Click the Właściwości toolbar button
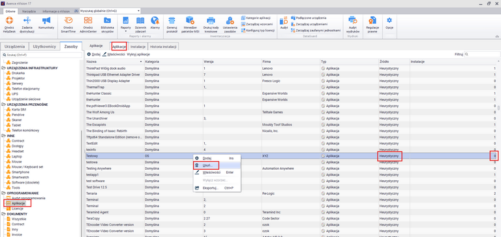The height and width of the screenshot is (237, 501). click(x=114, y=54)
